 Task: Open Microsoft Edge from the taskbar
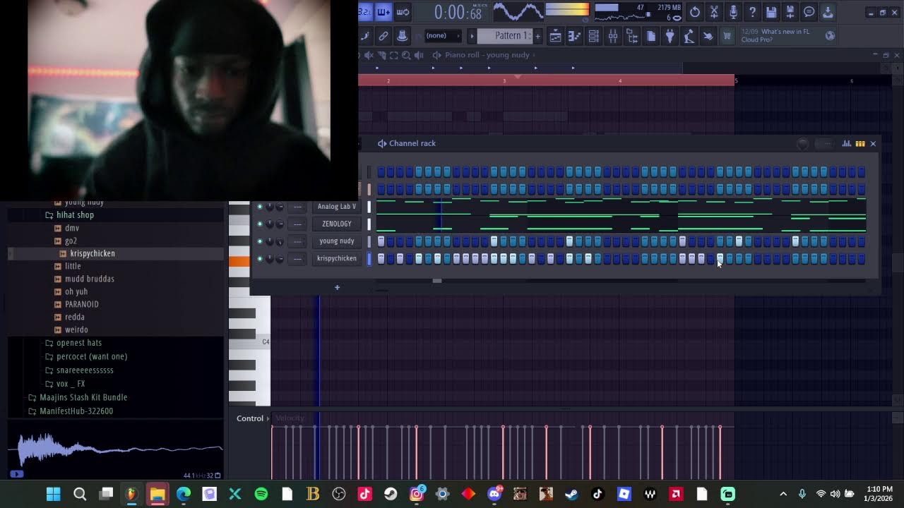click(183, 494)
